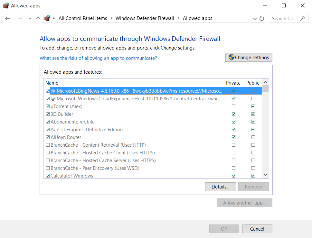Select the AllJoyn Router row
Image resolution: width=312 pixels, height=238 pixels.
[x=153, y=137]
